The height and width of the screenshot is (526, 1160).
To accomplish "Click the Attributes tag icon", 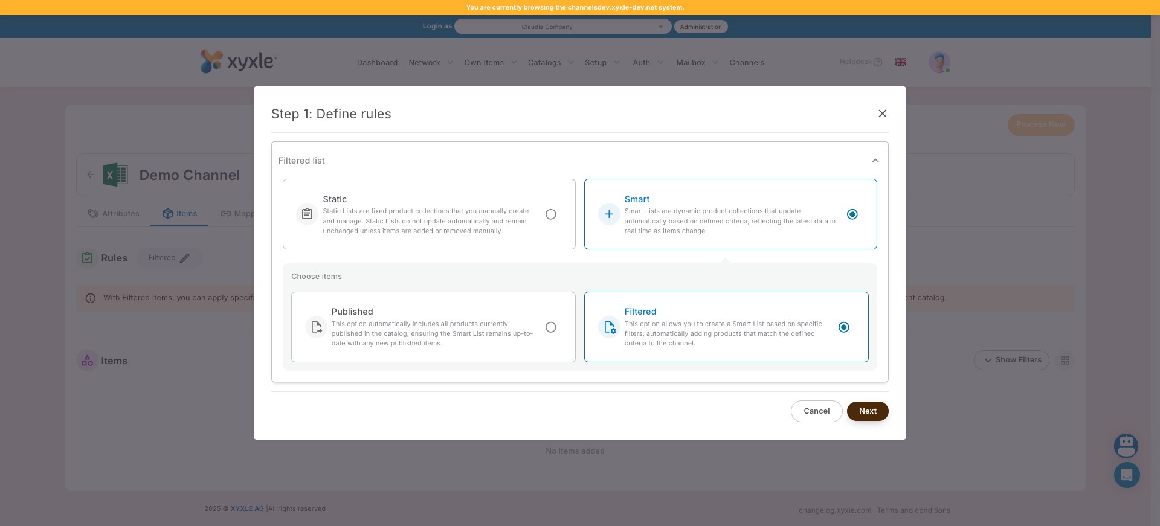I will pos(93,214).
